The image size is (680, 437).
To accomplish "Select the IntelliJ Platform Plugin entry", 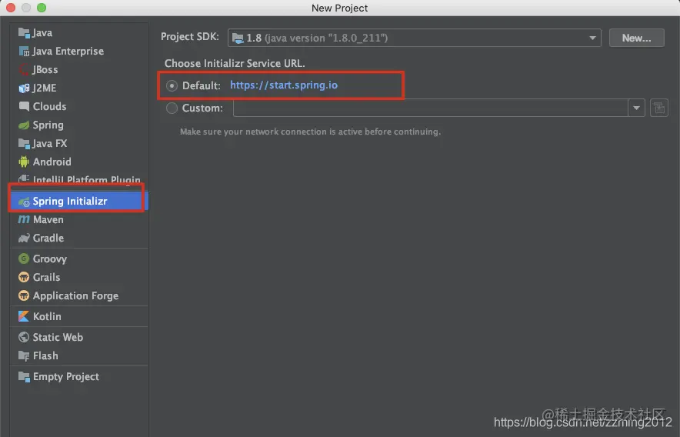I will click(x=79, y=179).
